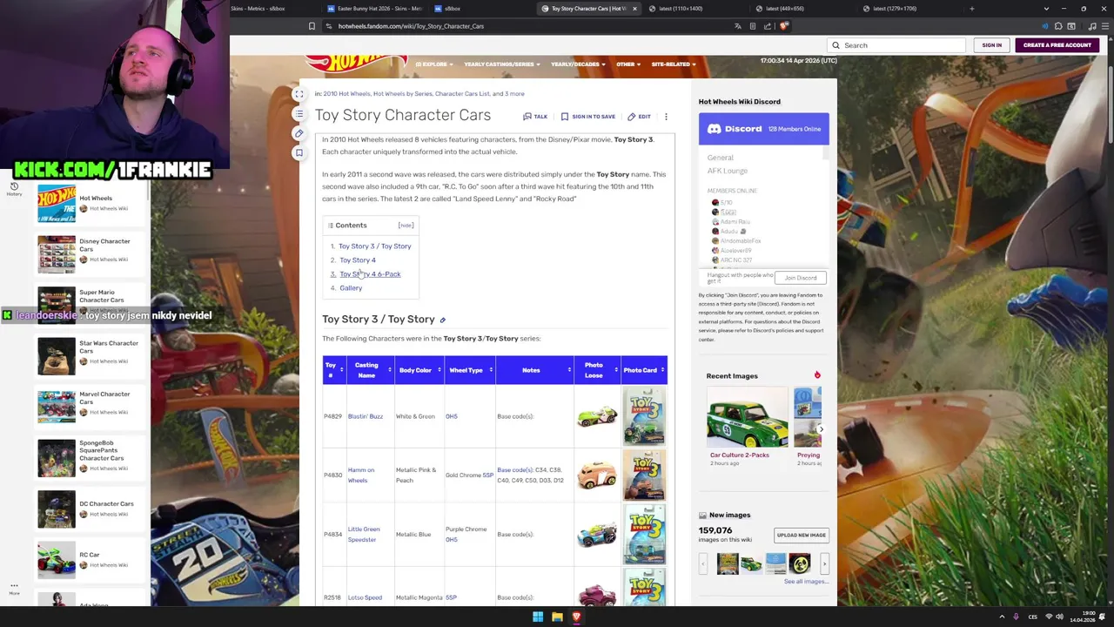Click the Brave shield icon
Screen dimensions: 1114x627
tap(783, 26)
